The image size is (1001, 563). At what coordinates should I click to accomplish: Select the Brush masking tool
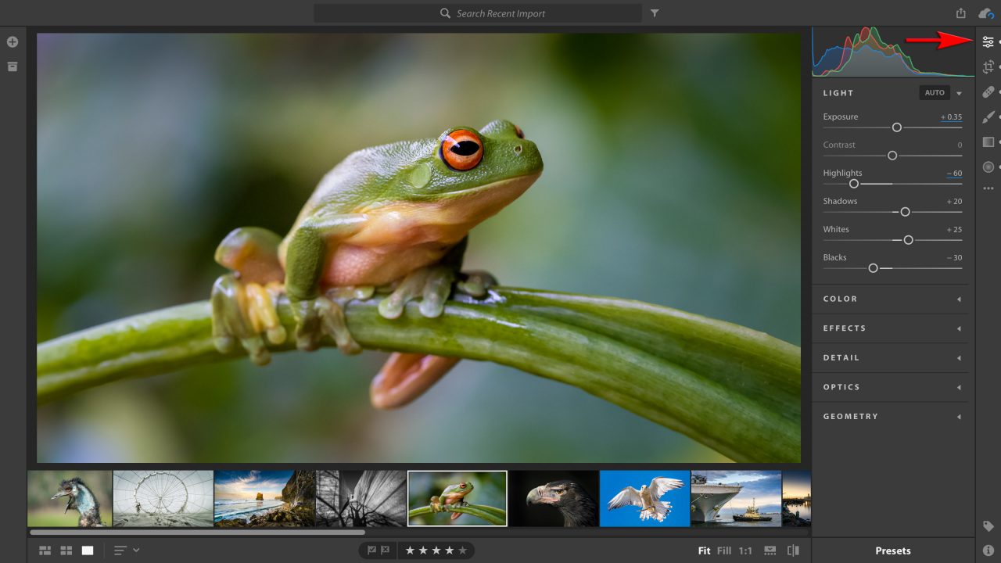tap(988, 117)
